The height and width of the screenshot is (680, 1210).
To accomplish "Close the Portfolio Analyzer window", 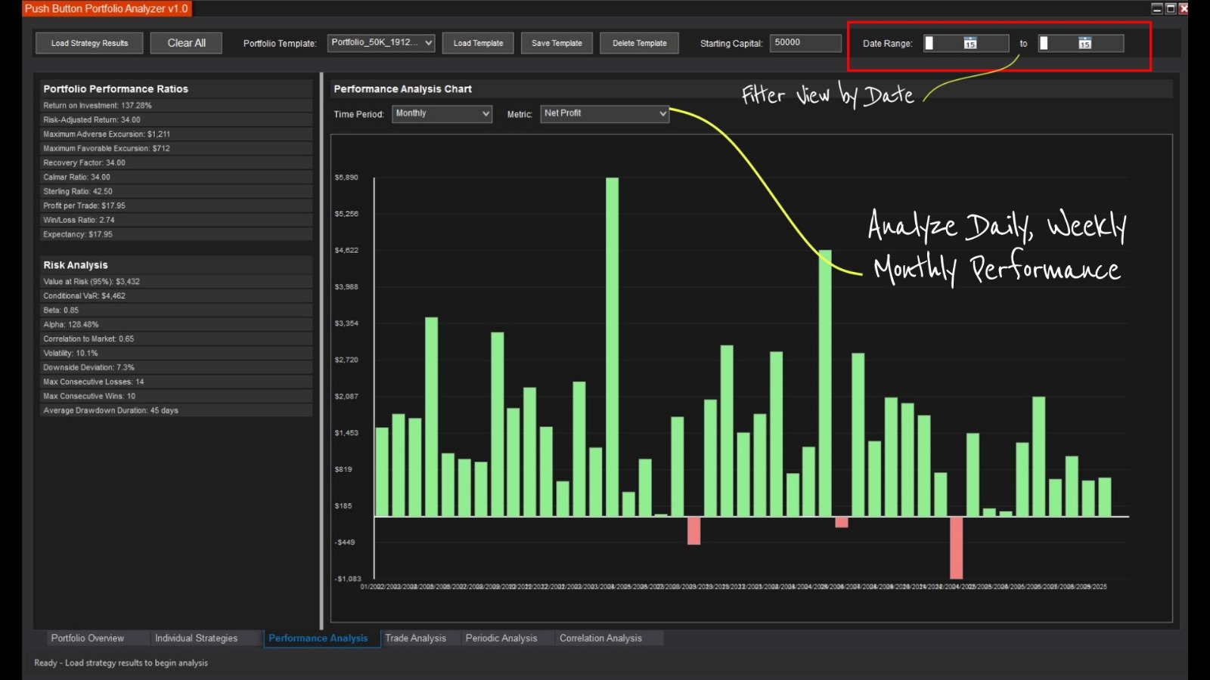I will click(x=1184, y=8).
